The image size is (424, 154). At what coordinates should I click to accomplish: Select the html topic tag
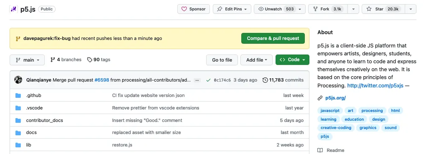pyautogui.click(x=395, y=110)
